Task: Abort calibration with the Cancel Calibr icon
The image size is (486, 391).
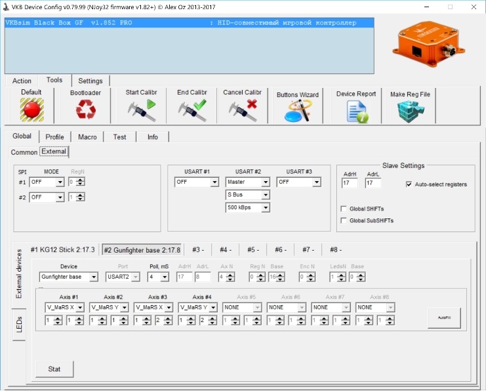Action: pyautogui.click(x=243, y=110)
